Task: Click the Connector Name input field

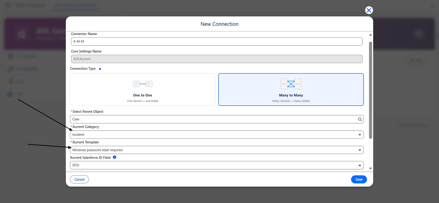Action: [217, 41]
